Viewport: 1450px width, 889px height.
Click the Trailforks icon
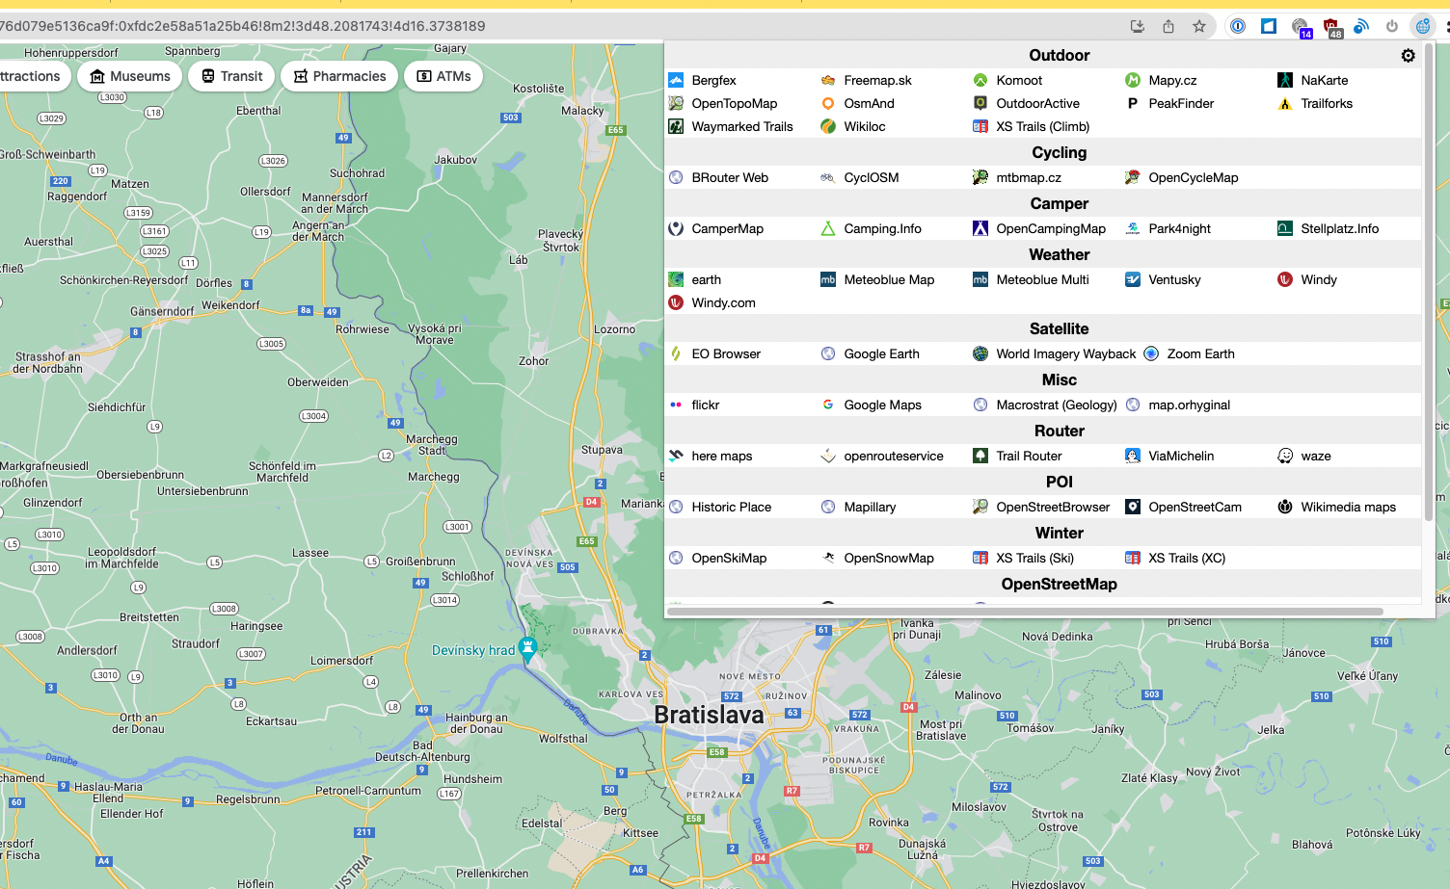point(1285,103)
